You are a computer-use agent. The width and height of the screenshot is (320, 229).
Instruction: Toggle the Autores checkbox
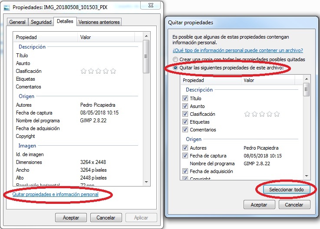point(185,148)
